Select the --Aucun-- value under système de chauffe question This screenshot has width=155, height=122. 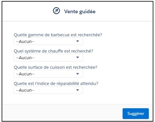point(25,58)
